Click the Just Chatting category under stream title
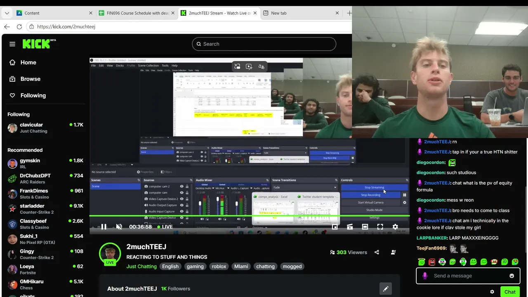 141,266
